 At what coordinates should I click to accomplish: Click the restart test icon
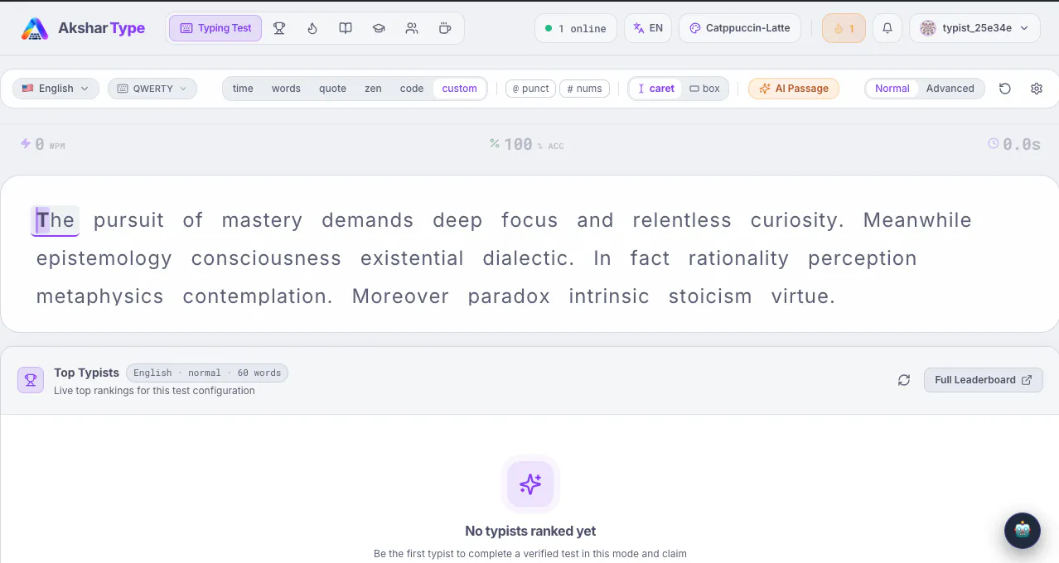(1005, 89)
